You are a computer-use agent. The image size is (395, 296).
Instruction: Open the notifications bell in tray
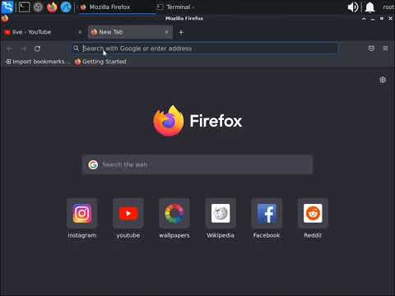tap(369, 7)
